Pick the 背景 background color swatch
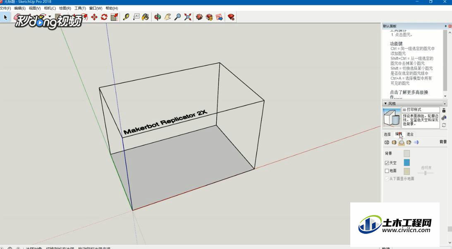 pyautogui.click(x=407, y=153)
